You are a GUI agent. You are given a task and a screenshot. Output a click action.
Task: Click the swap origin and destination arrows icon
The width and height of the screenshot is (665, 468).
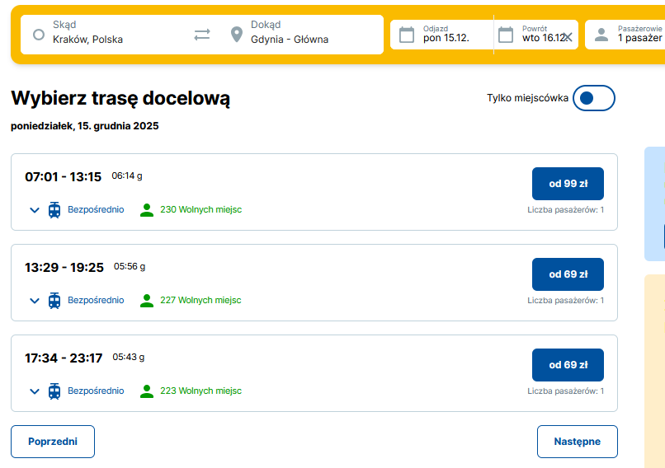(x=202, y=35)
